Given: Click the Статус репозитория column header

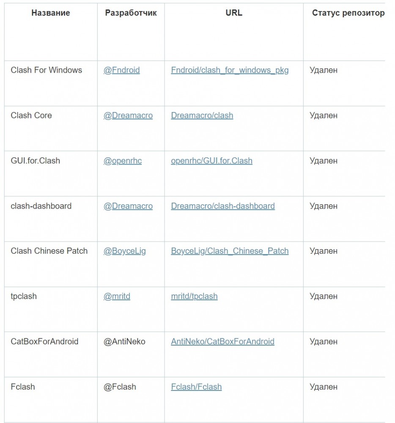Looking at the screenshot, I should click(x=348, y=13).
